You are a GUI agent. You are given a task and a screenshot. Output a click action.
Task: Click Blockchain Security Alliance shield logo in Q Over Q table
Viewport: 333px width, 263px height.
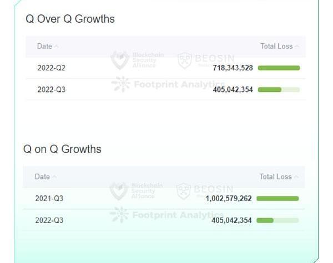[119, 60]
